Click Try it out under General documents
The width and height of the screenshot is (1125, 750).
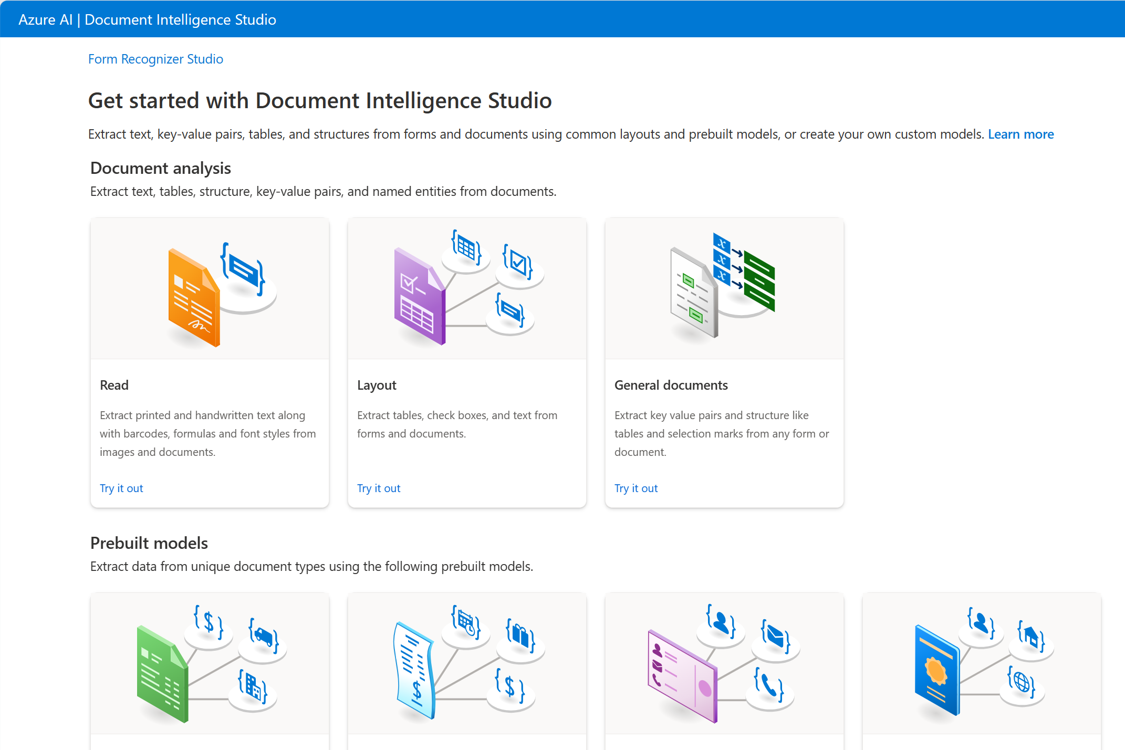click(636, 488)
